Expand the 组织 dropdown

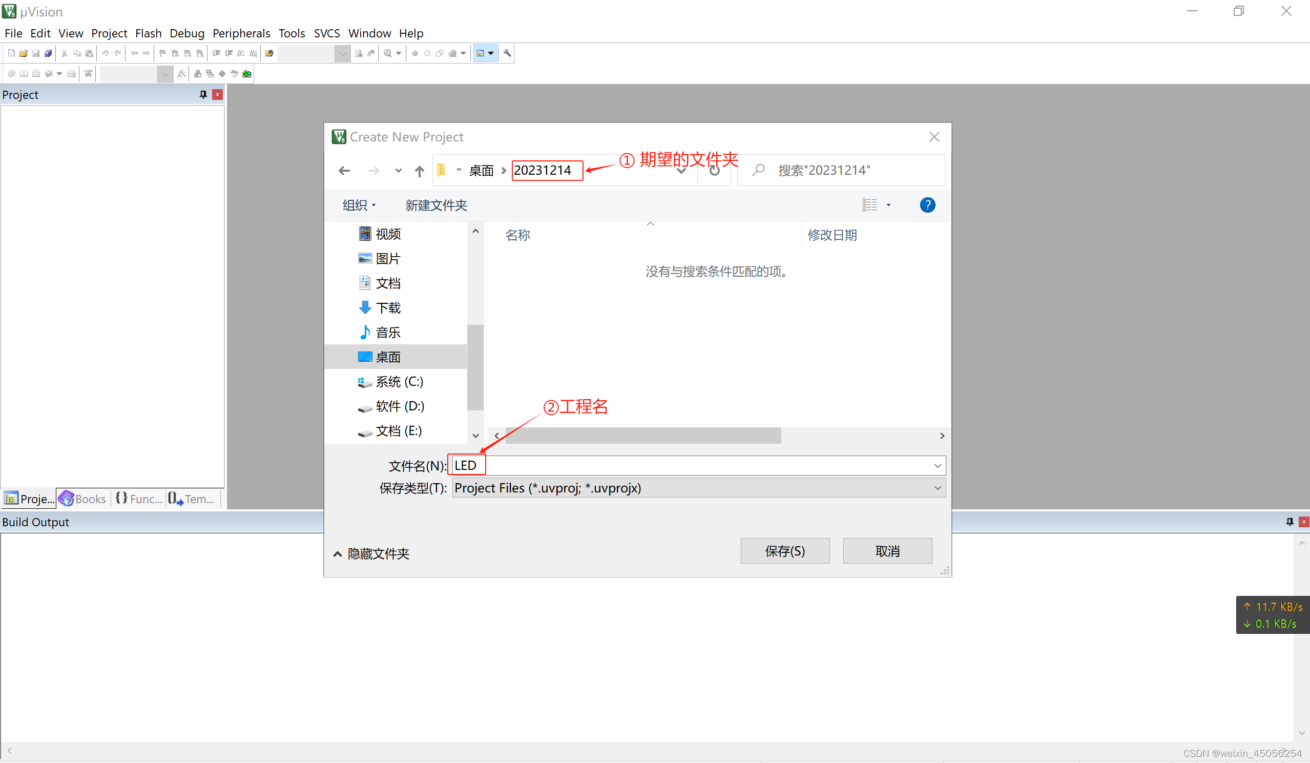pos(359,205)
